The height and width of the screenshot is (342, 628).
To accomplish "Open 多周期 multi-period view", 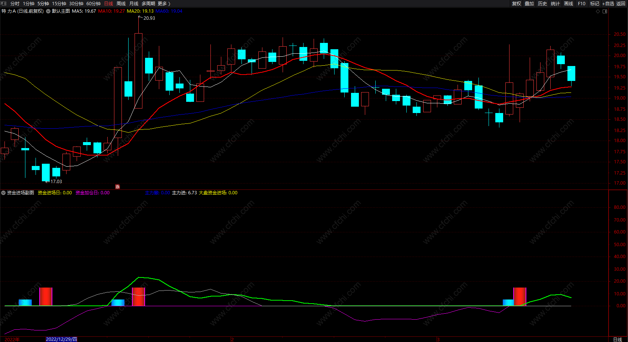I will pos(148,4).
